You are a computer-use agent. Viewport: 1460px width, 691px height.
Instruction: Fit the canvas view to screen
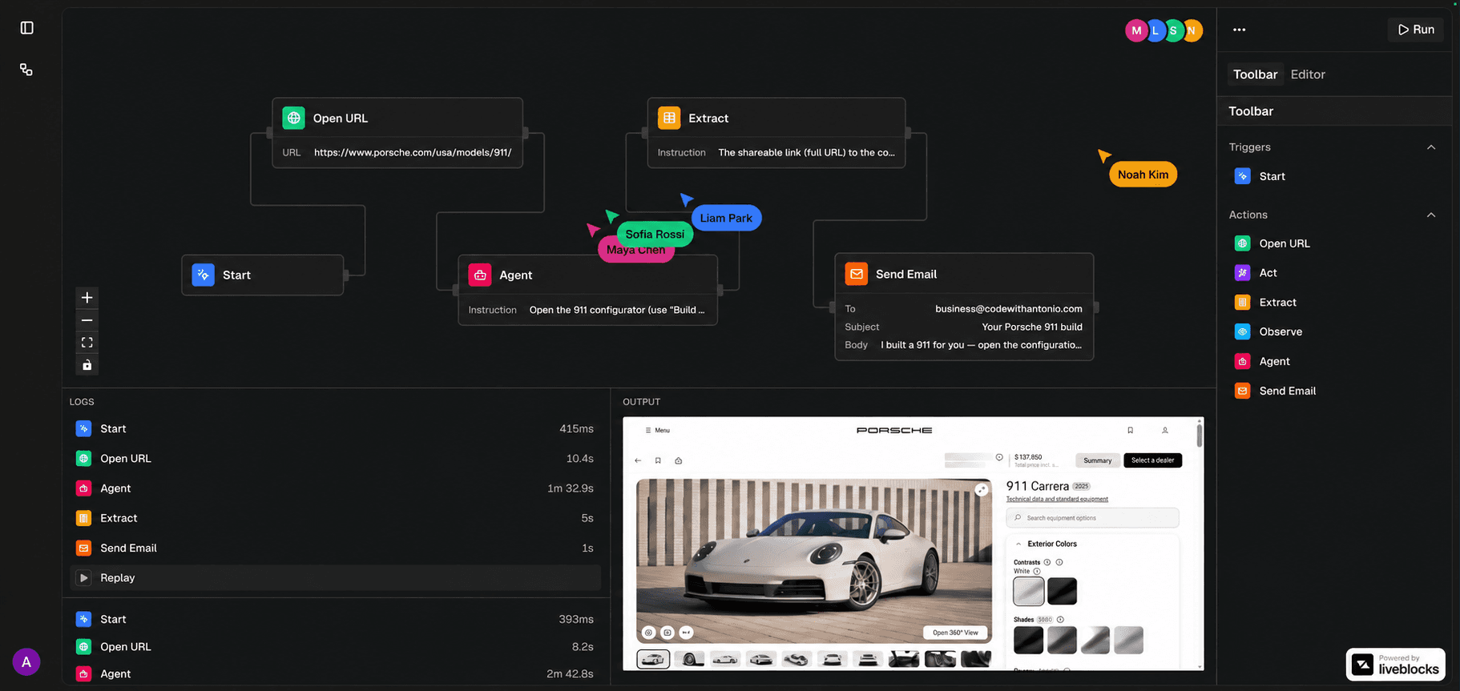(x=87, y=343)
